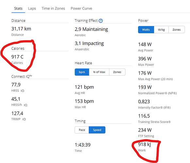Click the Training Effect help question-mark icon

[x=101, y=21]
